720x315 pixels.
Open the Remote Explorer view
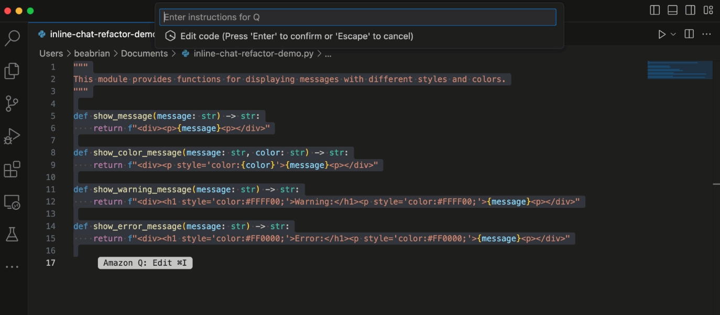tap(13, 202)
